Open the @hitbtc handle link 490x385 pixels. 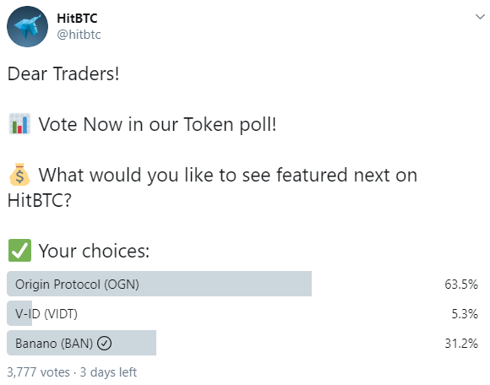point(79,35)
